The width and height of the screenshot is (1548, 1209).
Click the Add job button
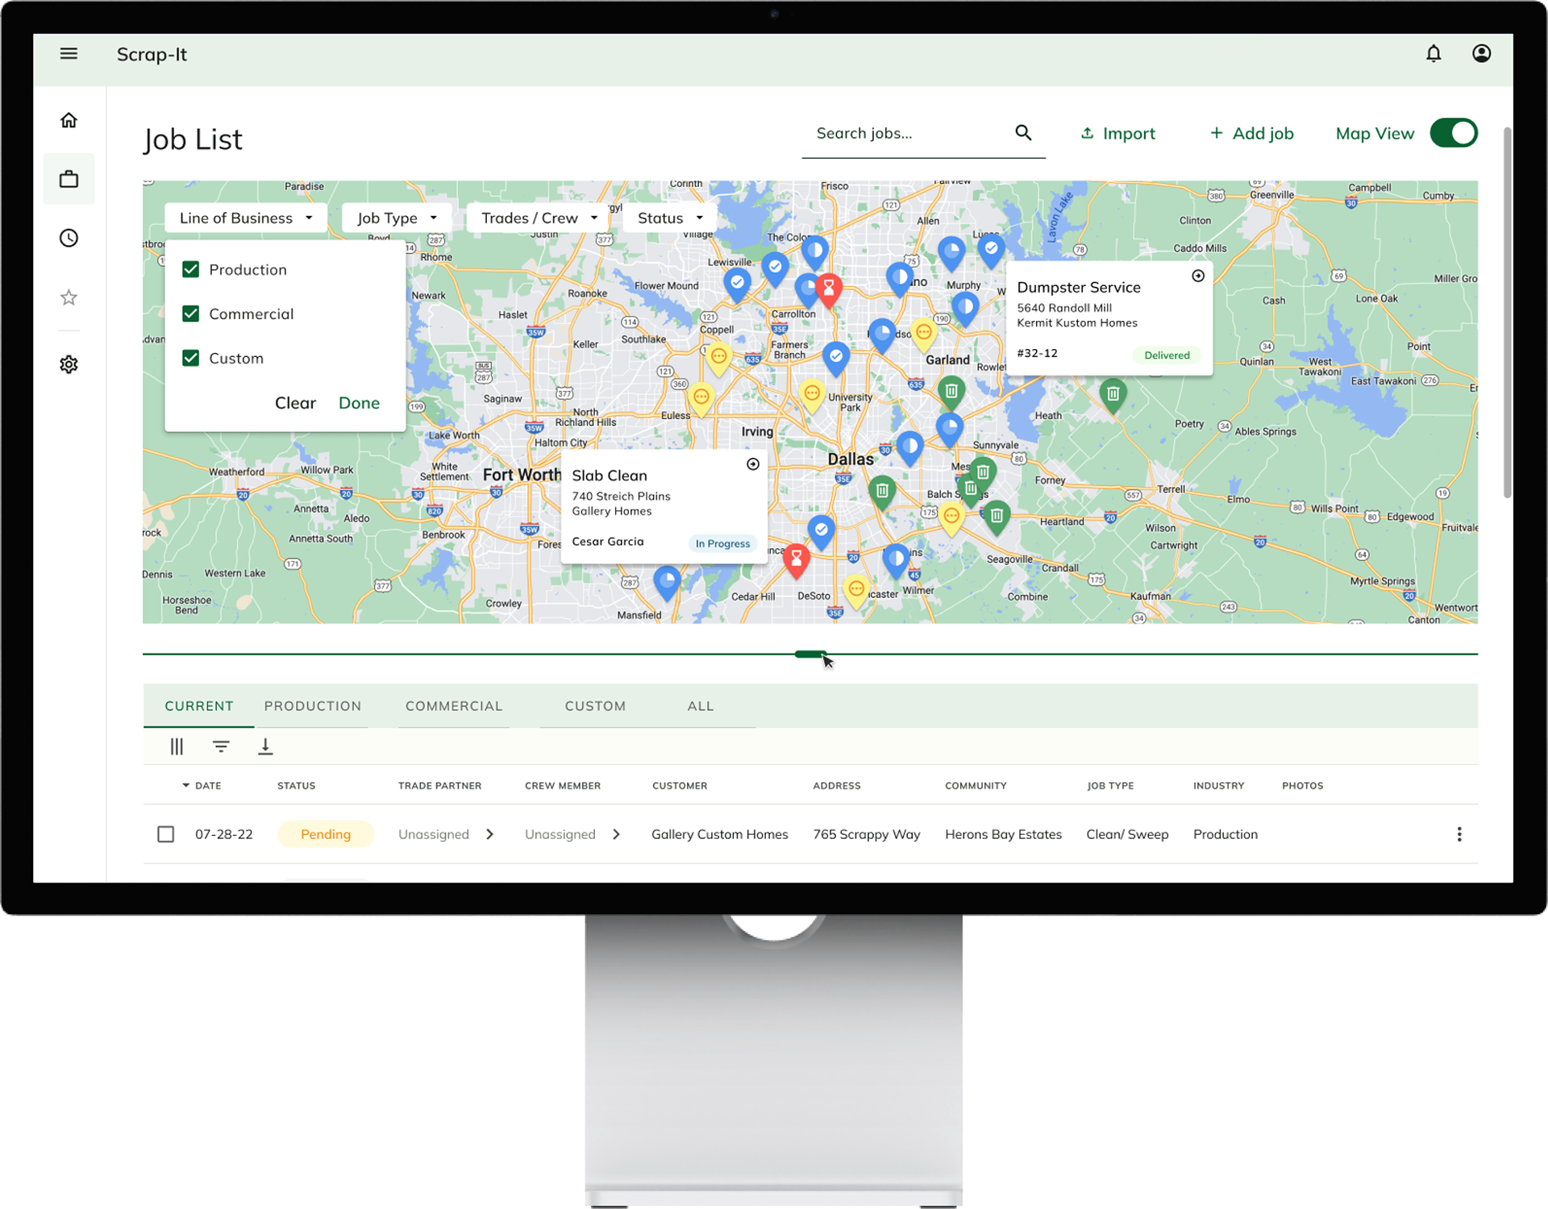pos(1252,133)
